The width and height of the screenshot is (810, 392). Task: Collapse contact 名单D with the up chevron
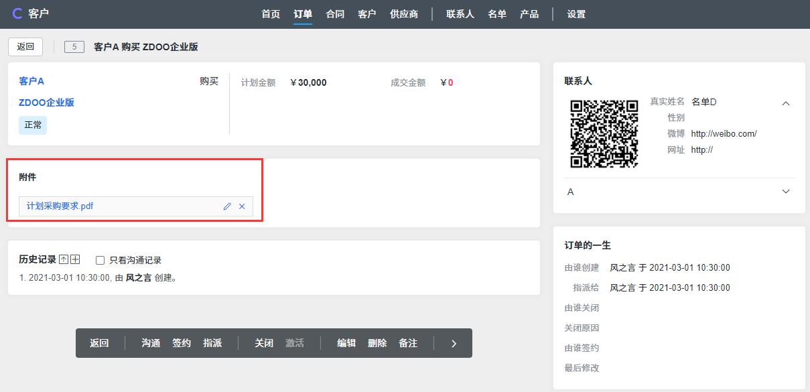click(786, 103)
